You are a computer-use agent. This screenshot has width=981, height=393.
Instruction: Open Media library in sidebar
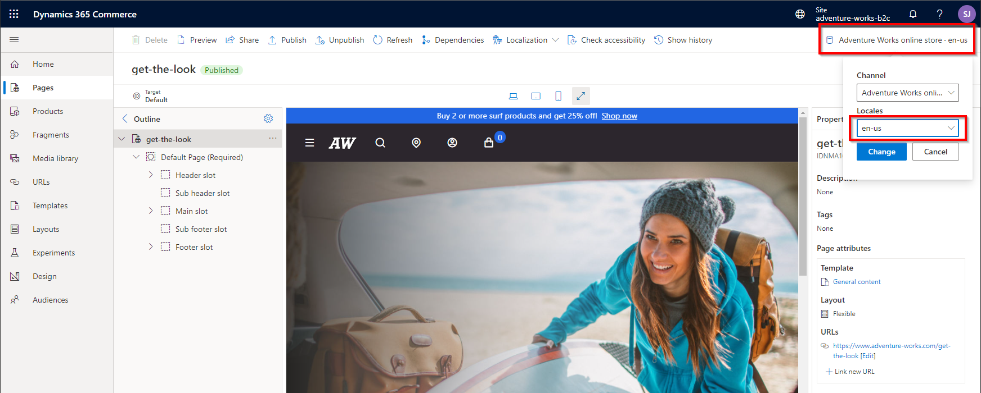[x=57, y=158]
